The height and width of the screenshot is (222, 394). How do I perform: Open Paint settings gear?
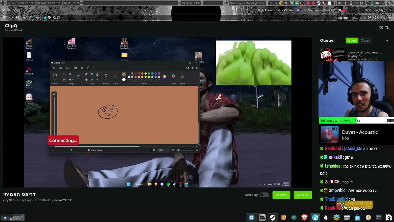(197, 68)
